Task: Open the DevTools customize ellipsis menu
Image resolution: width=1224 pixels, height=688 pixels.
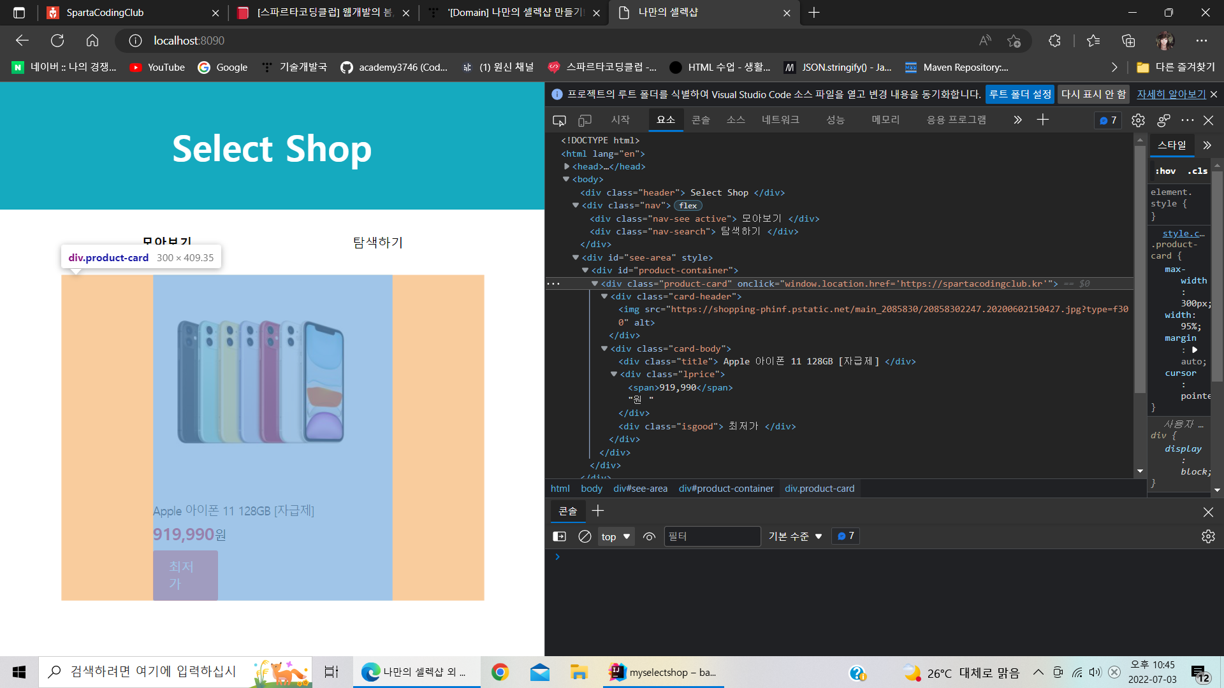Action: pyautogui.click(x=1187, y=120)
